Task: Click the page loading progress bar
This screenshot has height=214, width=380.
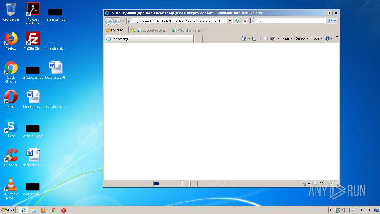Action: 168,184
